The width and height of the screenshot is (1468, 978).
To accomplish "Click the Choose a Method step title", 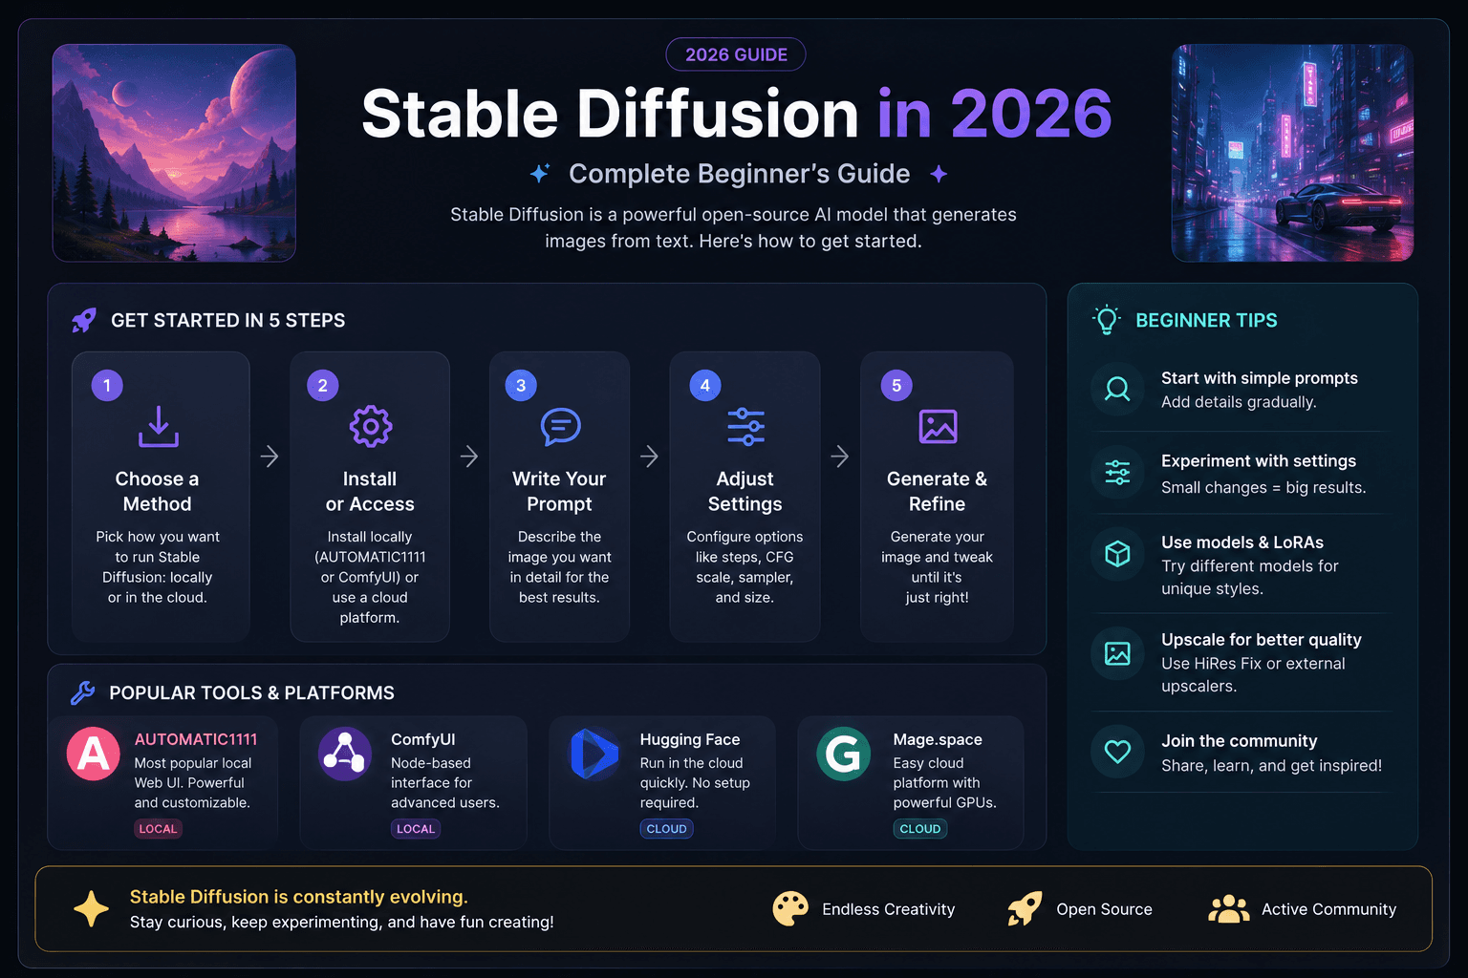I will (158, 491).
